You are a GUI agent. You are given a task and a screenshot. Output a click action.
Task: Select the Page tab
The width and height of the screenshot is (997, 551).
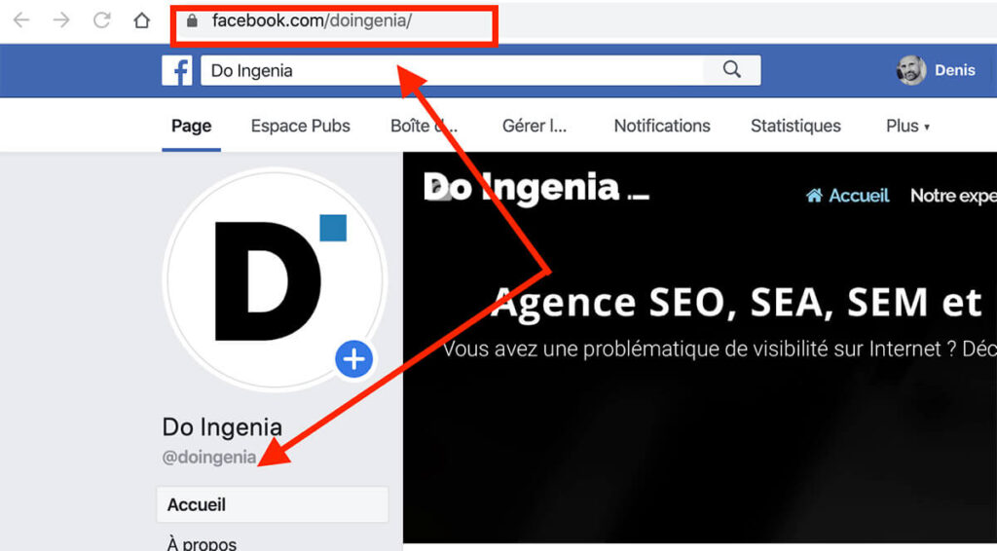pos(192,126)
